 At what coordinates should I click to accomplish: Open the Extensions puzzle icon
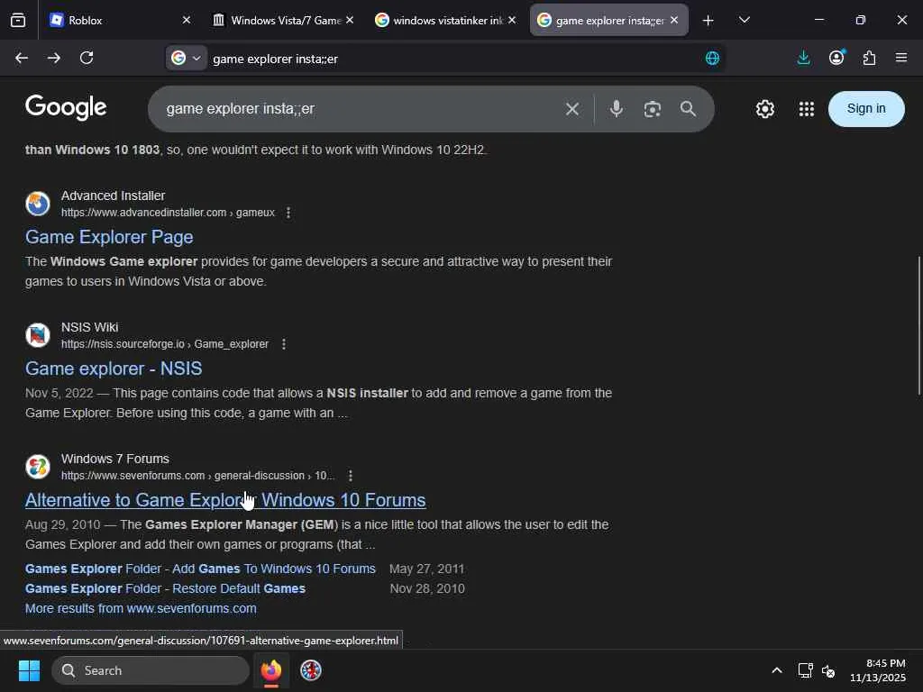[870, 58]
